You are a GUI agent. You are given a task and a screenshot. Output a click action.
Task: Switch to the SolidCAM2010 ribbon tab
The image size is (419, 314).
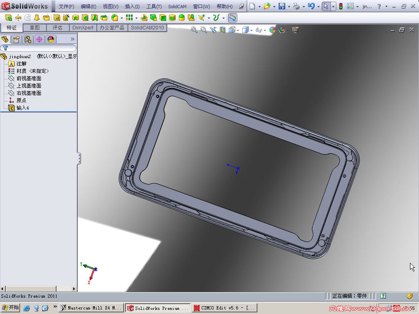click(147, 28)
